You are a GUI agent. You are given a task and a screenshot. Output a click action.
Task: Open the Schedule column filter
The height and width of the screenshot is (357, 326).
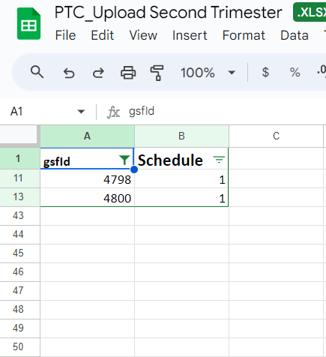(219, 160)
